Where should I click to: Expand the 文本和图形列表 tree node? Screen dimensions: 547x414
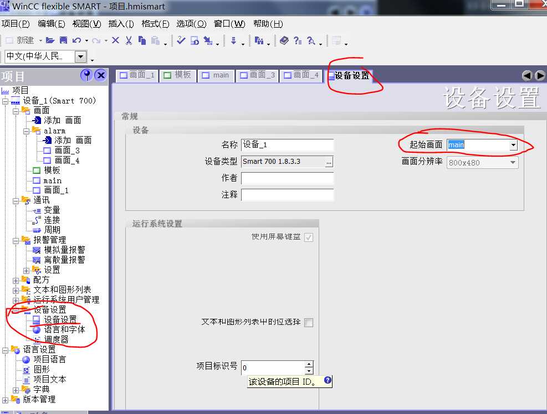16,291
